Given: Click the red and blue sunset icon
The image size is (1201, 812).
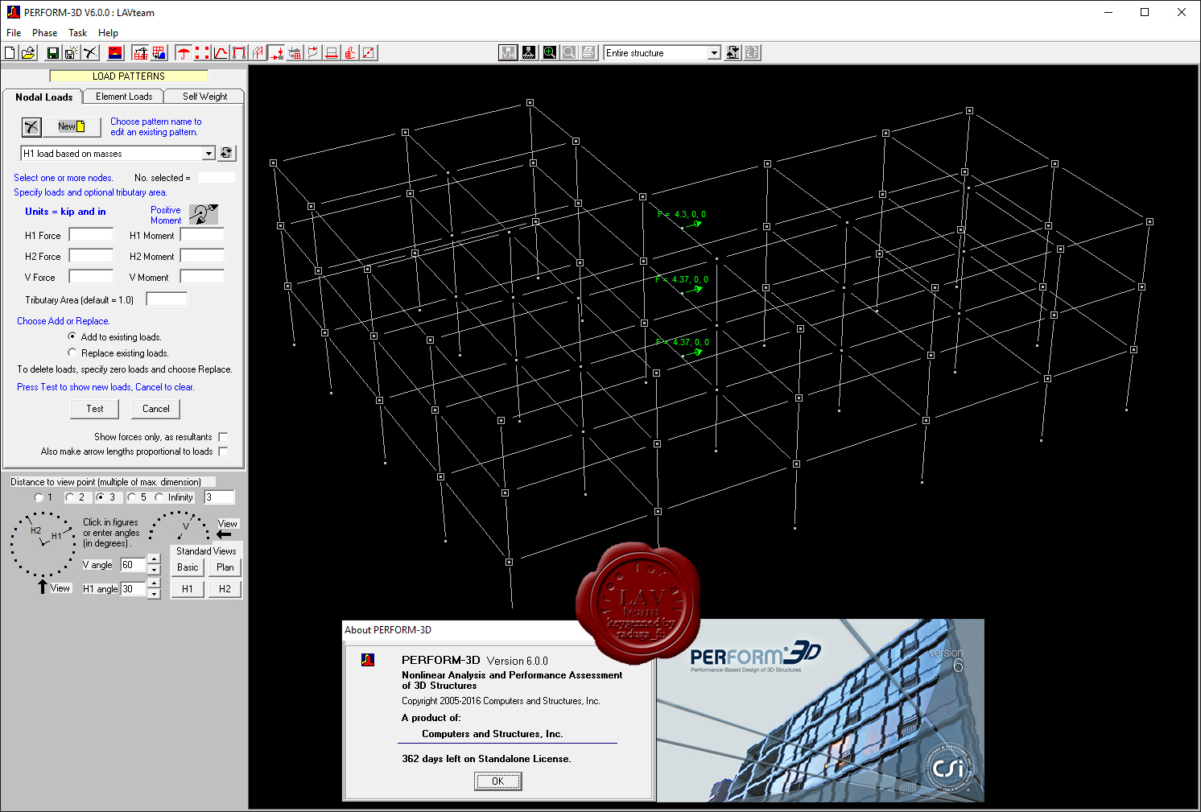Looking at the screenshot, I should (115, 53).
